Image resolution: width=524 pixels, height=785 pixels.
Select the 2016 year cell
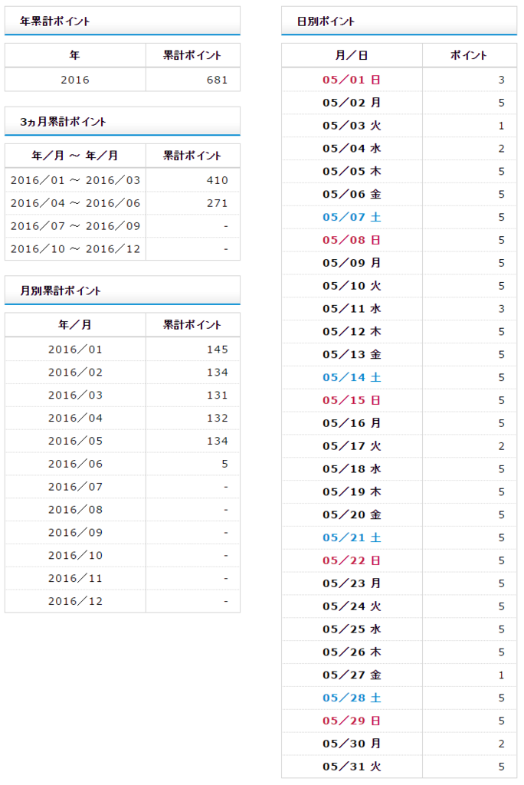pos(75,80)
